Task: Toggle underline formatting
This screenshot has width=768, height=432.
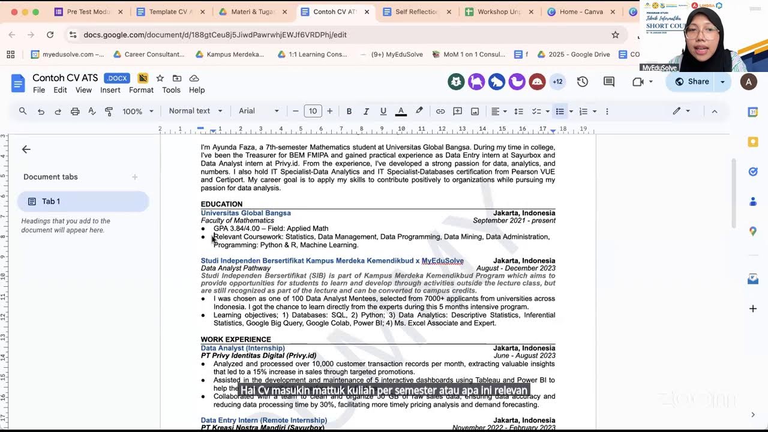Action: click(x=383, y=111)
